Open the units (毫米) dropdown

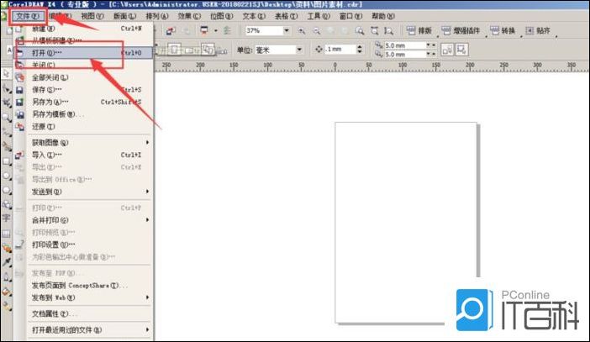tap(299, 50)
